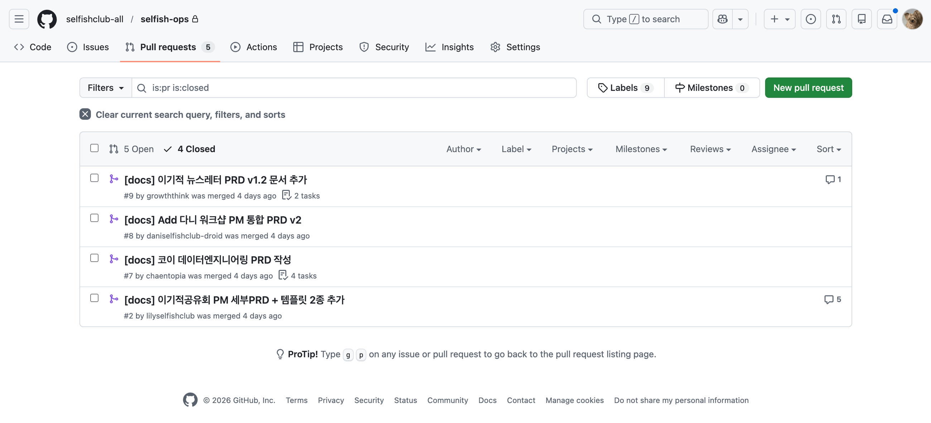
Task: Open the Author filter dropdown
Action: 463,149
